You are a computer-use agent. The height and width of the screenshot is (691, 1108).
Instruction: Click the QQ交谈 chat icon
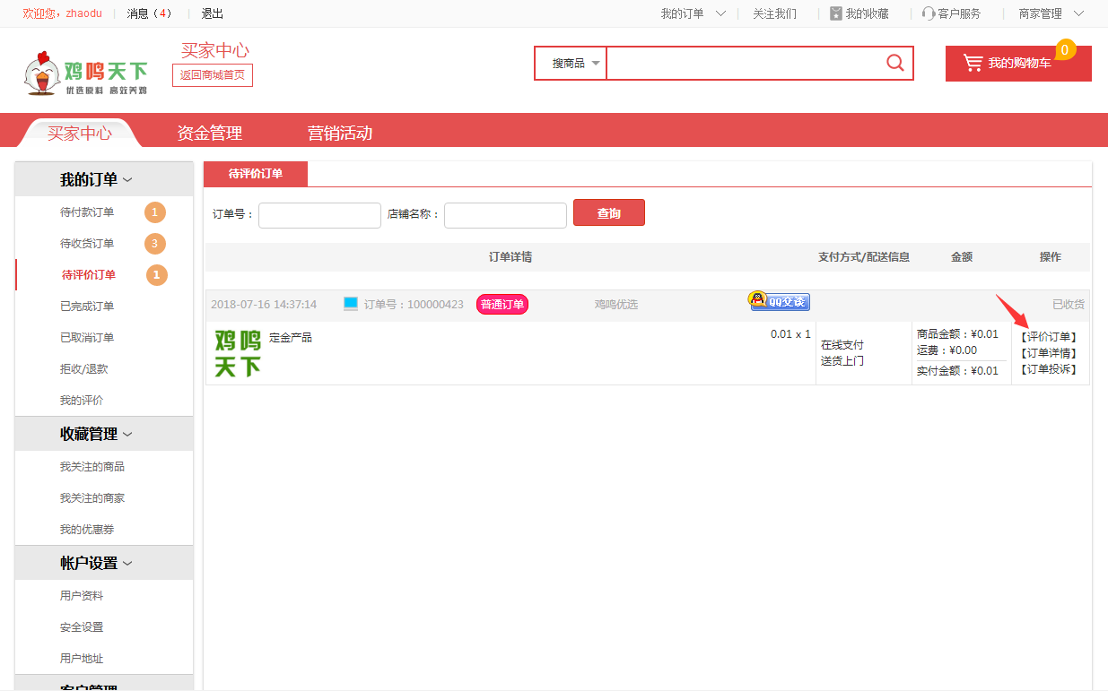pyautogui.click(x=780, y=301)
